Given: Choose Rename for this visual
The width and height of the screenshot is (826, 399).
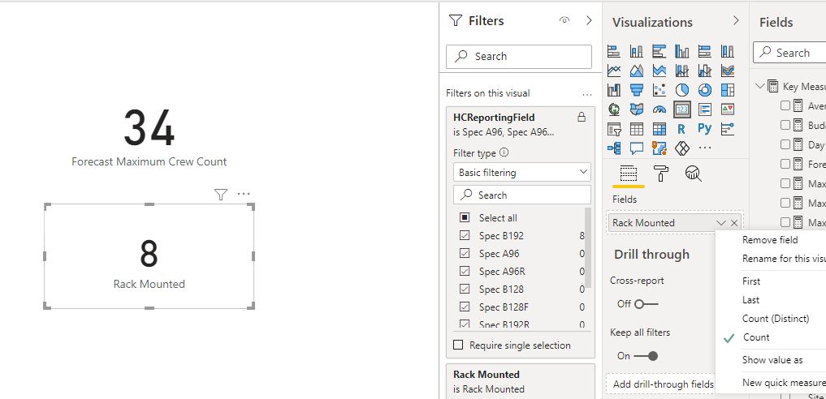Looking at the screenshot, I should (x=784, y=259).
